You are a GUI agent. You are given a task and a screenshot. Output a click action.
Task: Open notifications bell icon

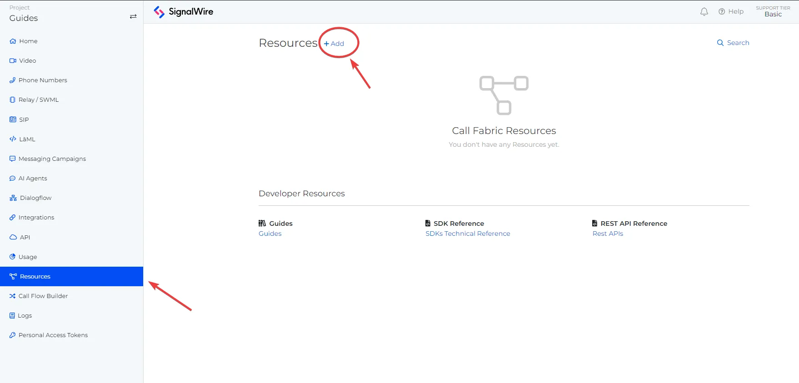(704, 12)
